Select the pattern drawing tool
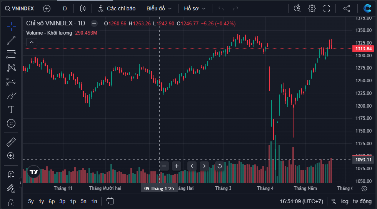377x209 pixels. coord(11,68)
